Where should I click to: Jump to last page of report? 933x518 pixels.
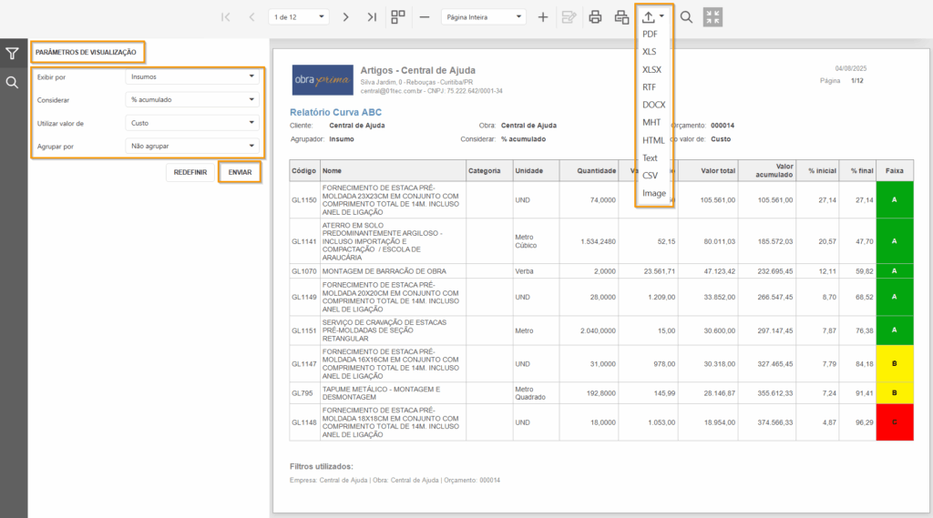click(372, 17)
